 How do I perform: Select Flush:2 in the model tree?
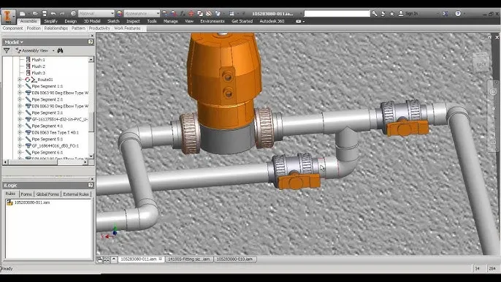38,66
